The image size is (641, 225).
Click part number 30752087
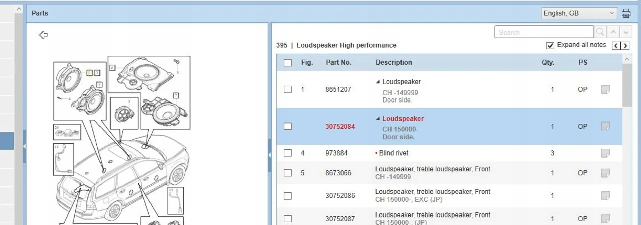pos(340,219)
